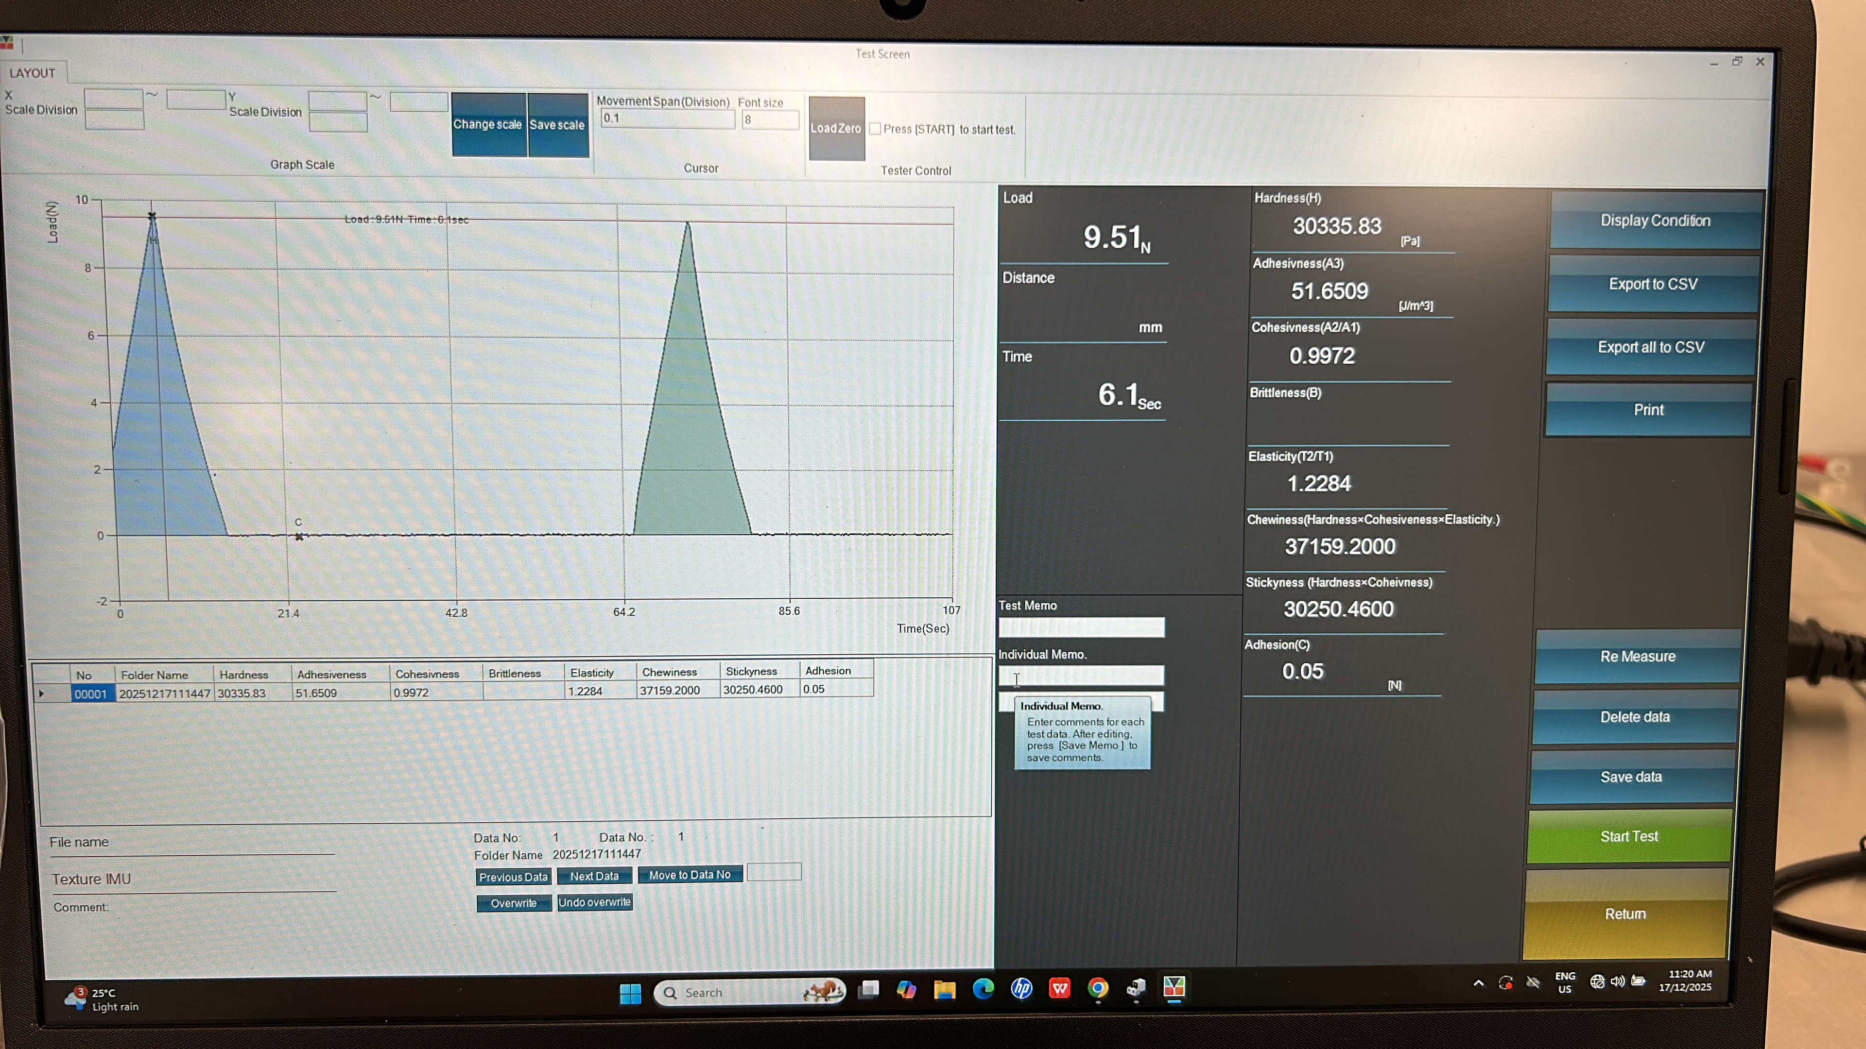Open the Task View icon
The height and width of the screenshot is (1049, 1866).
pos(868,990)
